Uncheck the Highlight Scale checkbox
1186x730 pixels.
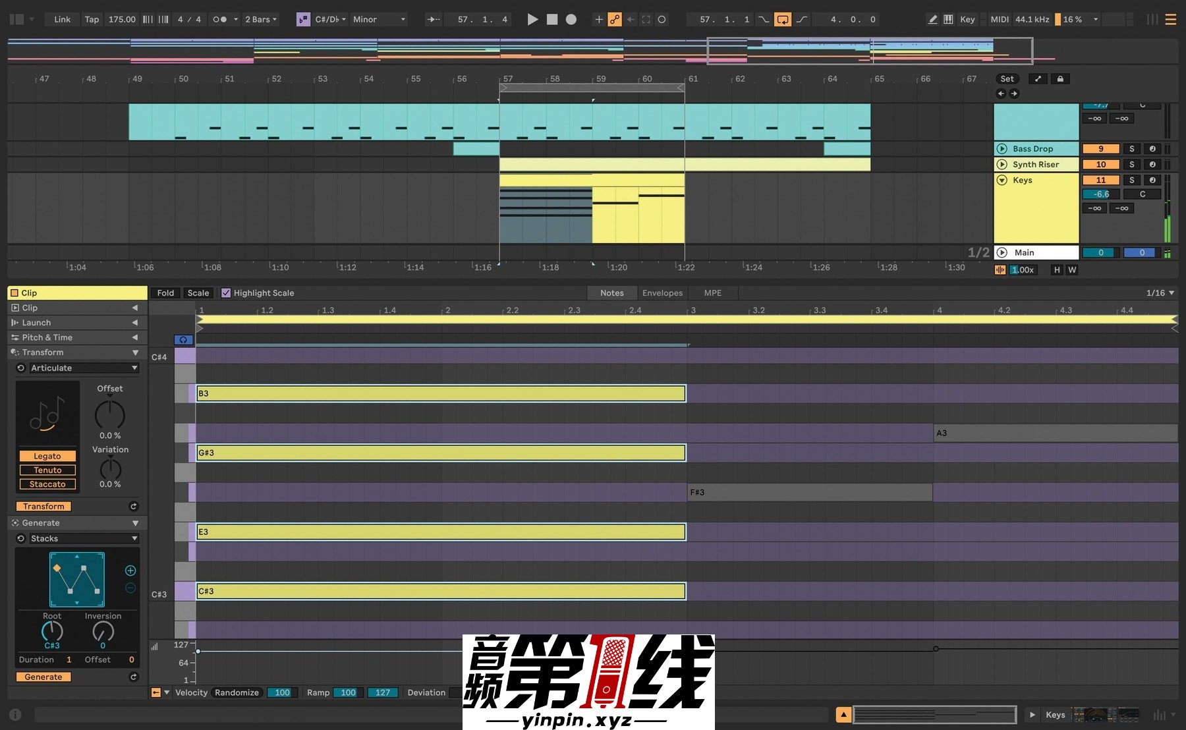click(226, 293)
